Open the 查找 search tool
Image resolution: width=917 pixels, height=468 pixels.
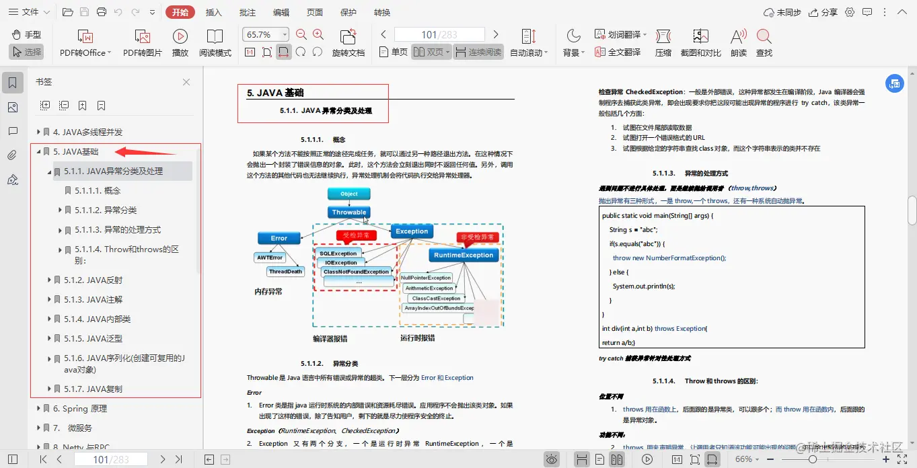(x=764, y=42)
